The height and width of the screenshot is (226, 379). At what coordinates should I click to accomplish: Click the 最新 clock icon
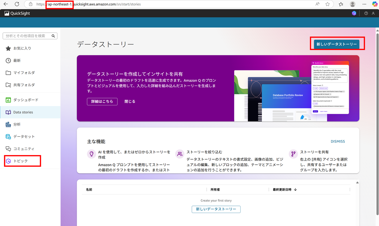(x=8, y=61)
